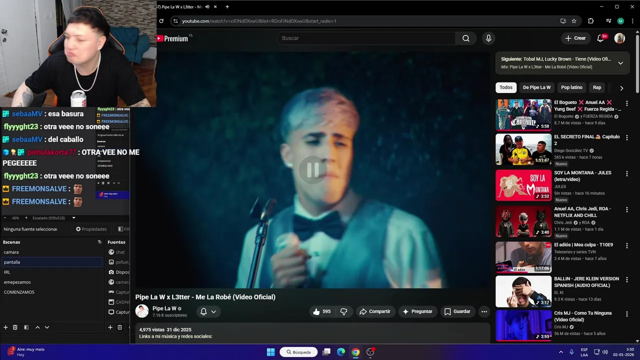
Task: Open options for NETFLIX AND CHILL video
Action: pyautogui.click(x=627, y=209)
